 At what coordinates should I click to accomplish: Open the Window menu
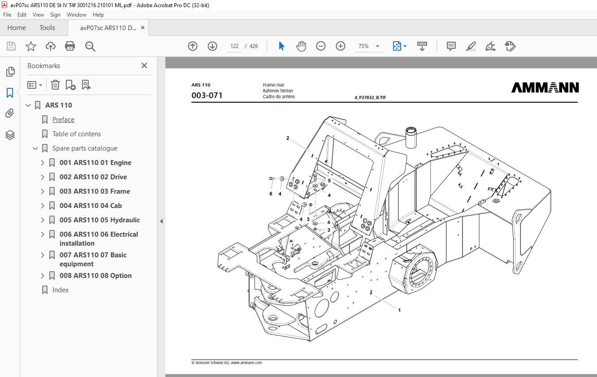coord(77,15)
